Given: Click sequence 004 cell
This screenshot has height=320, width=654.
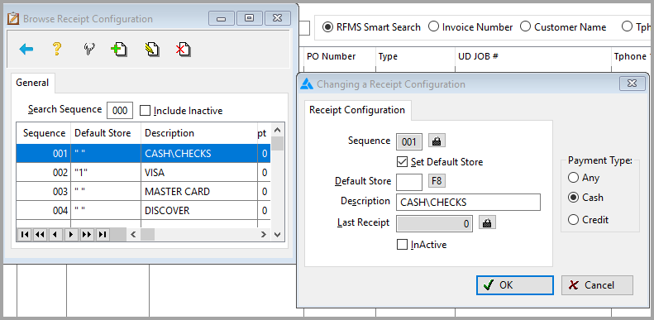Looking at the screenshot, I should coord(44,211).
